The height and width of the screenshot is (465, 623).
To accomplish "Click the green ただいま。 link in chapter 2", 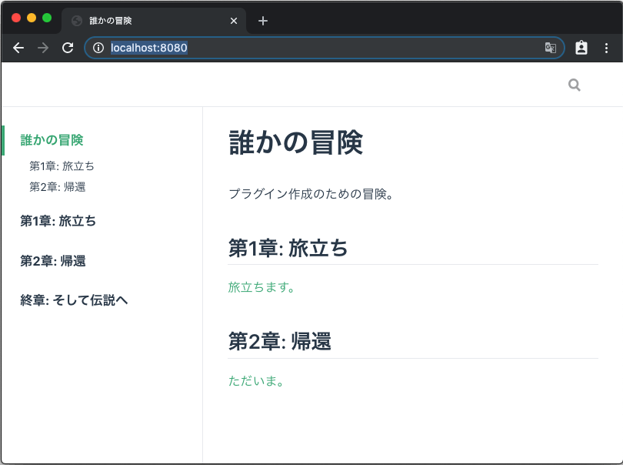I will coord(255,380).
